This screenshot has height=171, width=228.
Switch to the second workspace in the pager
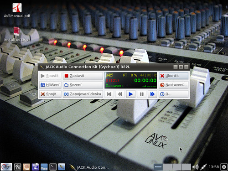167,167
